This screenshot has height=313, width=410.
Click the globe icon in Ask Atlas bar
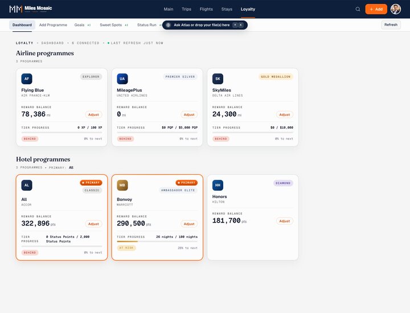coord(169,25)
